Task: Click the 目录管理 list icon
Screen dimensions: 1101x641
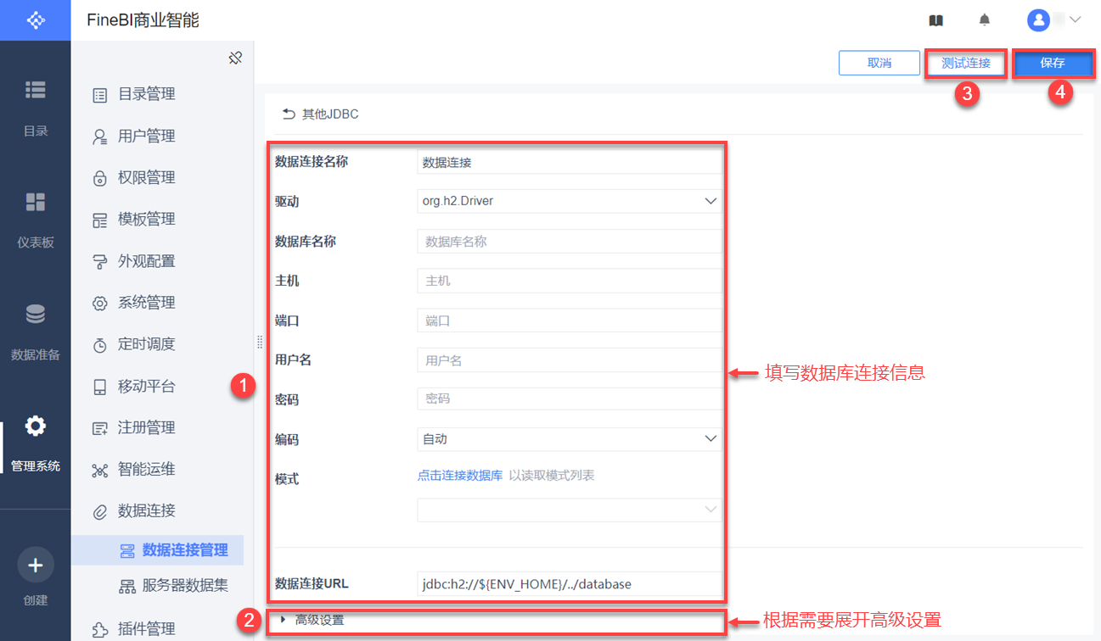Action: click(100, 95)
